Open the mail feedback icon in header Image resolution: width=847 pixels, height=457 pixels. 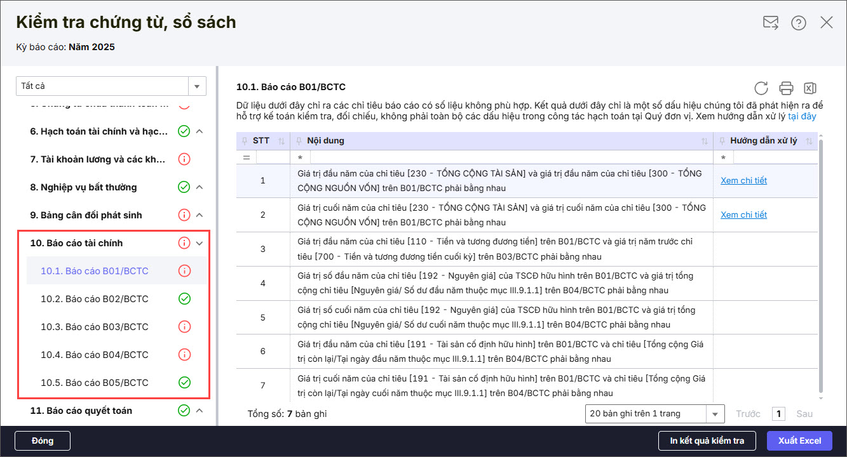pos(770,23)
